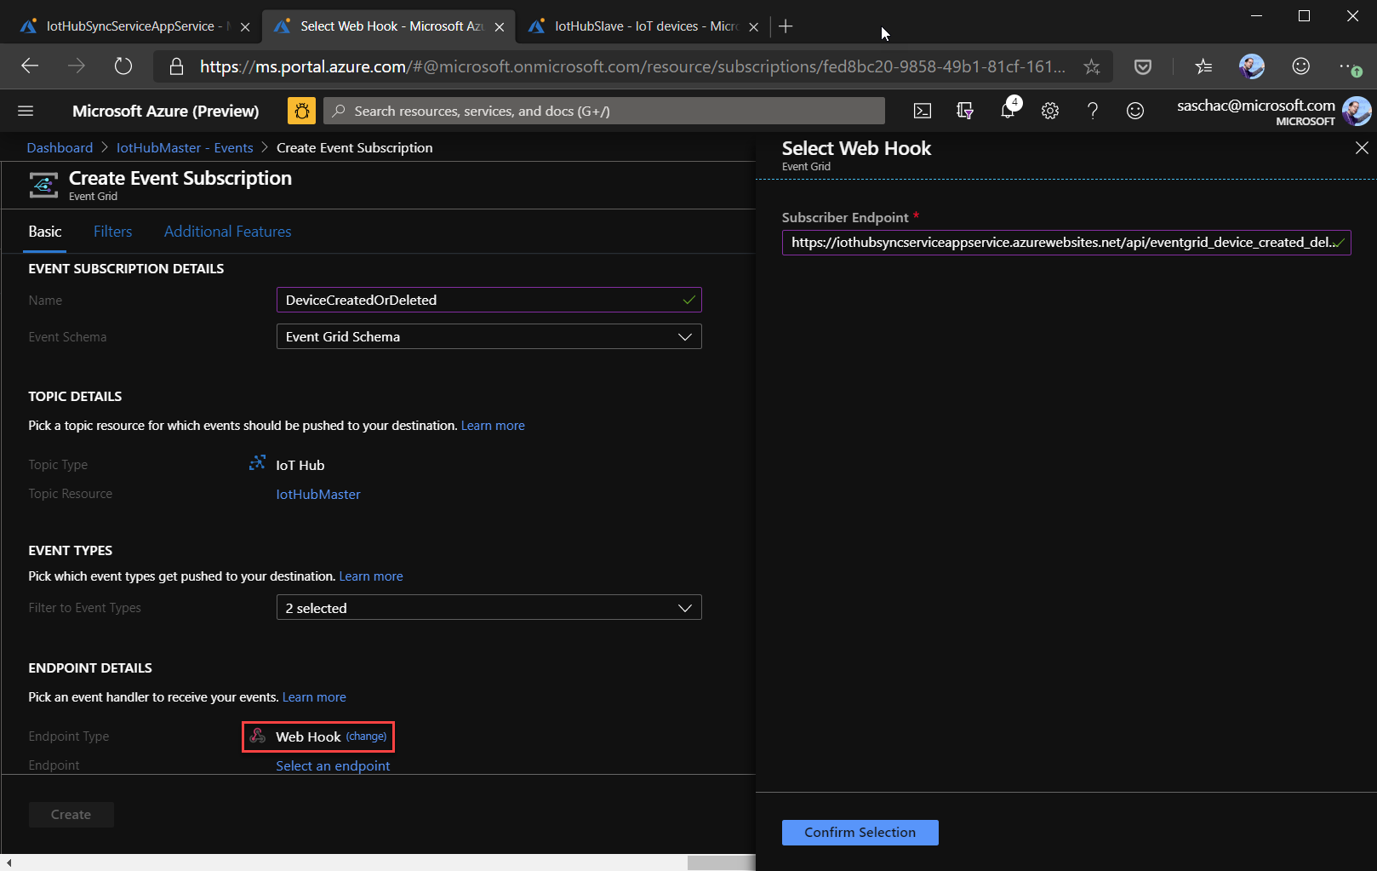Image resolution: width=1377 pixels, height=871 pixels.
Task: Expand the Filter to Event Types dropdown
Action: [489, 607]
